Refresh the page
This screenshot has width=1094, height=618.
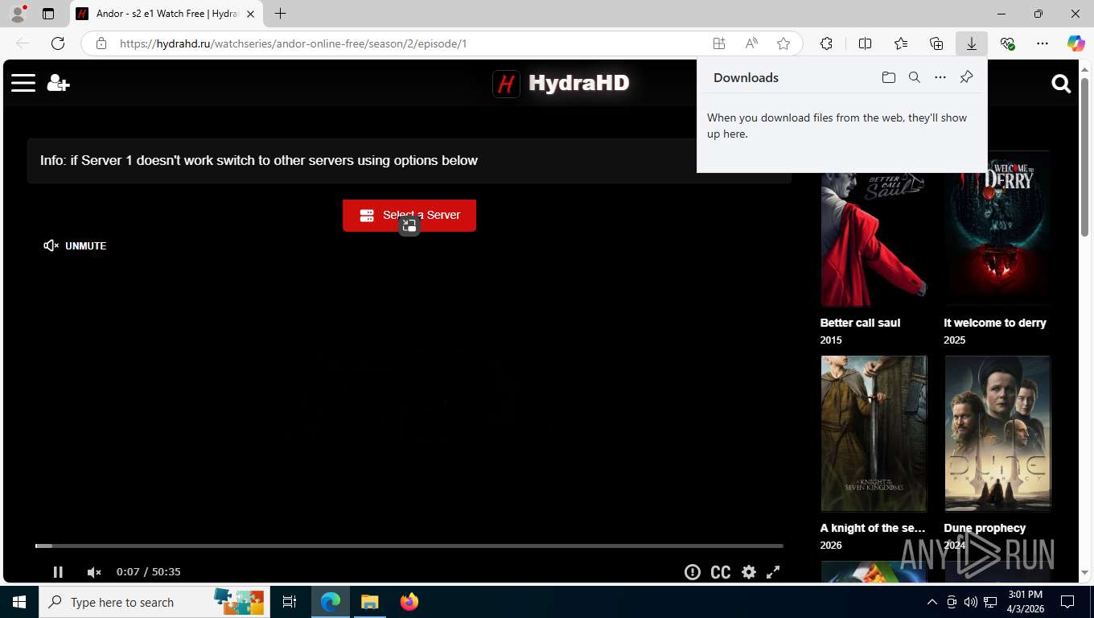58,43
